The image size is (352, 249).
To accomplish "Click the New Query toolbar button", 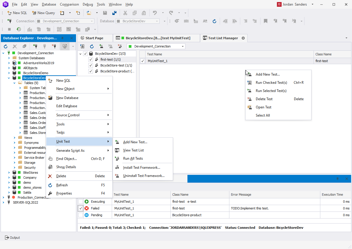I will point(43,13).
